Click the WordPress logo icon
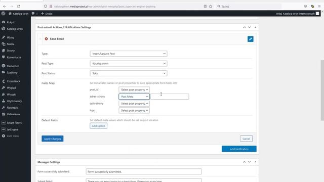Image resolution: width=324 pixels, height=182 pixels. [3, 14]
